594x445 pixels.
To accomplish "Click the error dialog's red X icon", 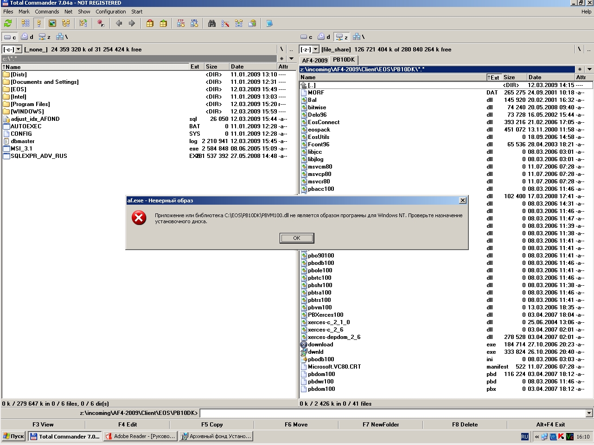I will 139,218.
